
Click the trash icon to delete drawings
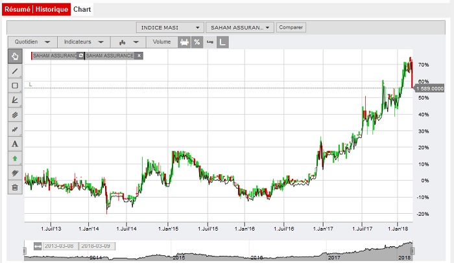(x=15, y=187)
